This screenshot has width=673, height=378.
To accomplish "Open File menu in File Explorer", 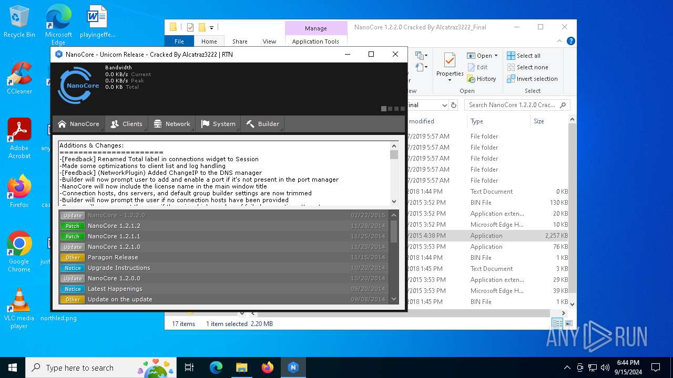I will [179, 41].
